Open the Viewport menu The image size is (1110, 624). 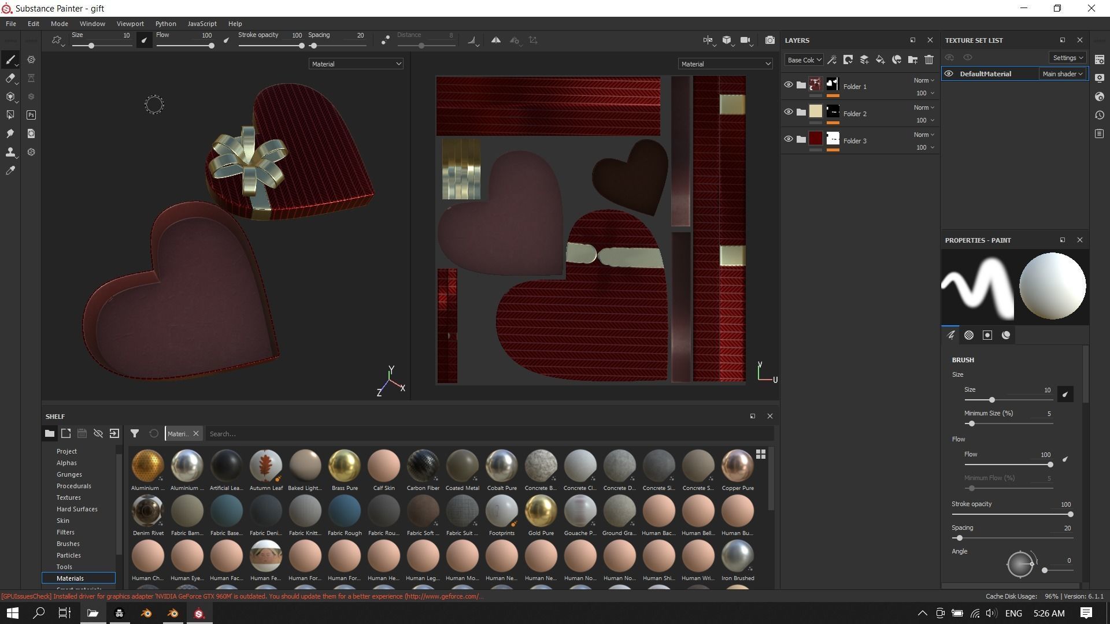(129, 24)
